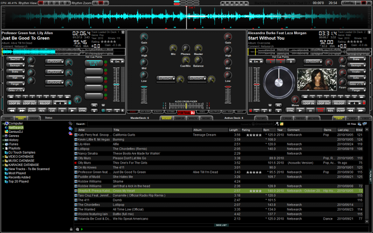Click the left deck pitch slider
The width and height of the screenshot is (373, 233).
116,84
